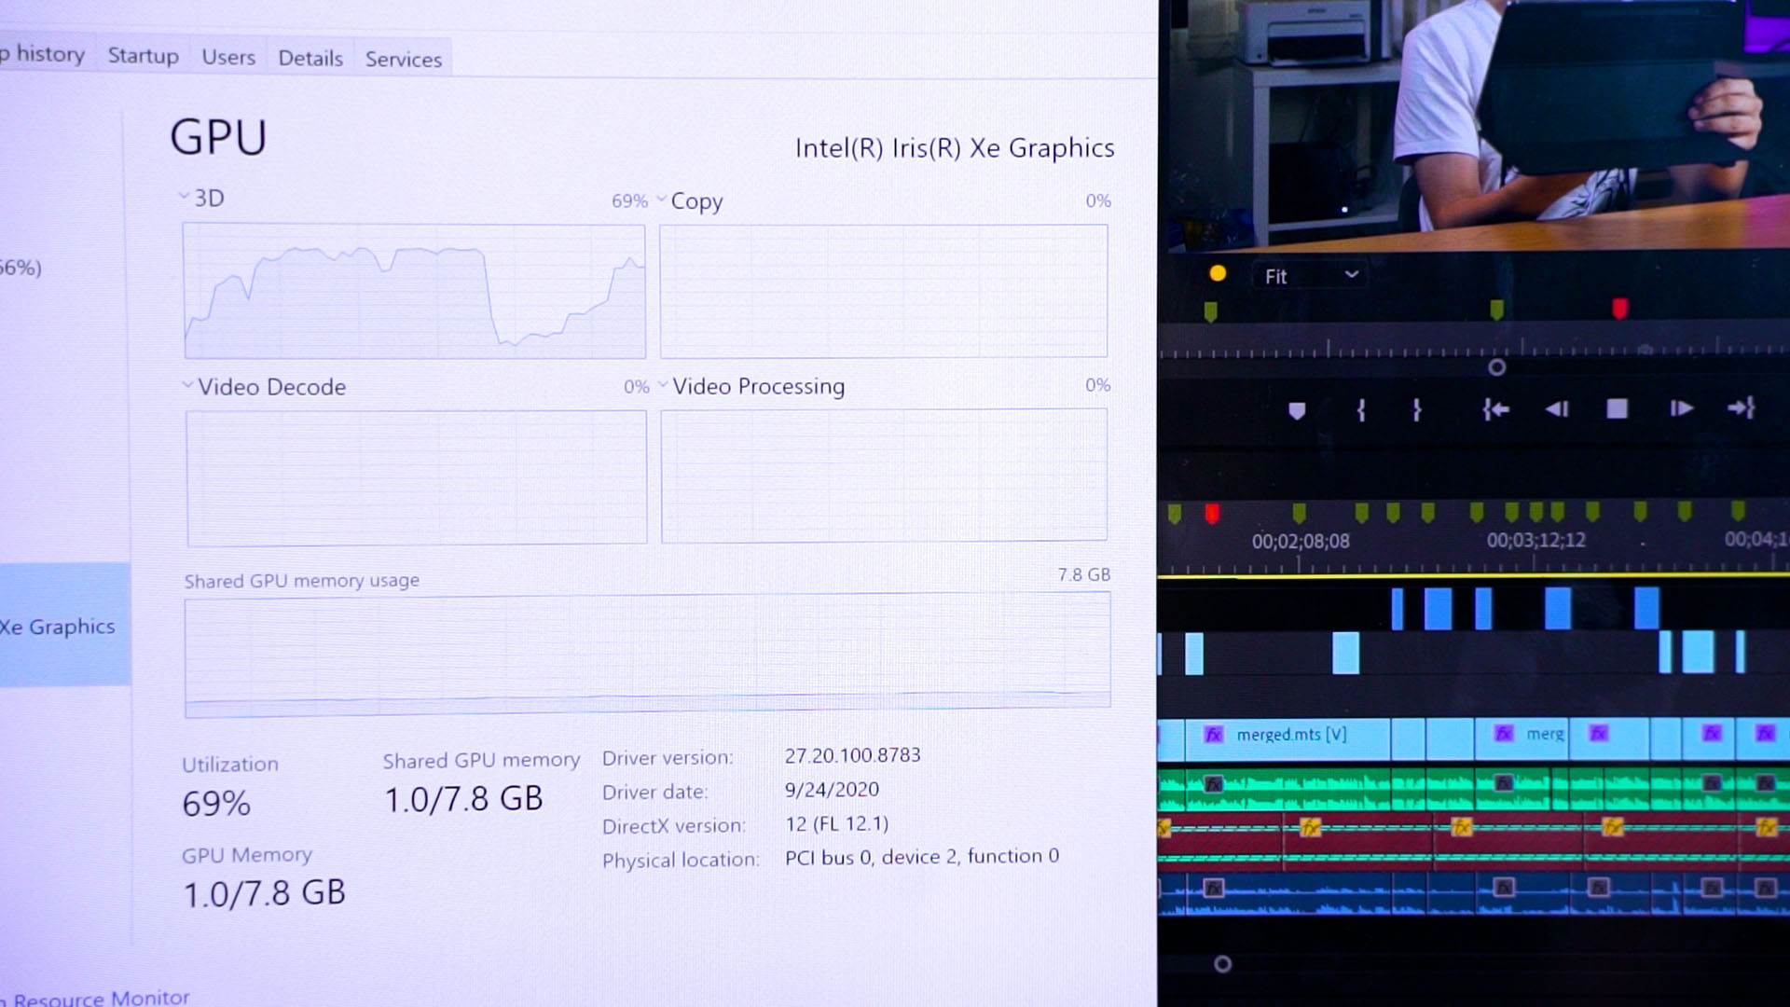Click the Go to In point icon
The width and height of the screenshot is (1790, 1007).
[x=1495, y=409]
